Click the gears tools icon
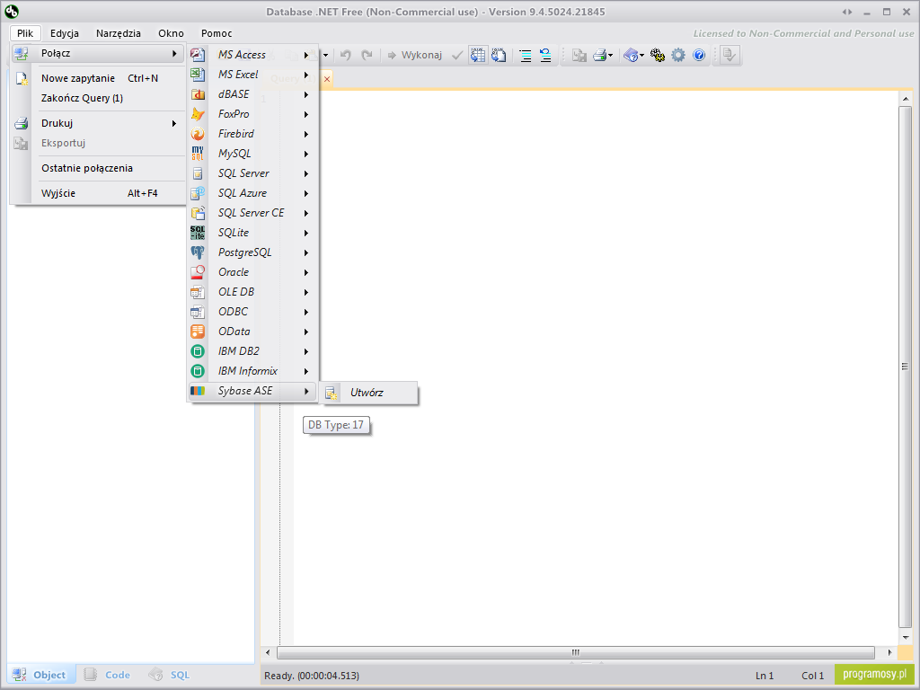Screen dimensions: 920x690 (x=658, y=55)
